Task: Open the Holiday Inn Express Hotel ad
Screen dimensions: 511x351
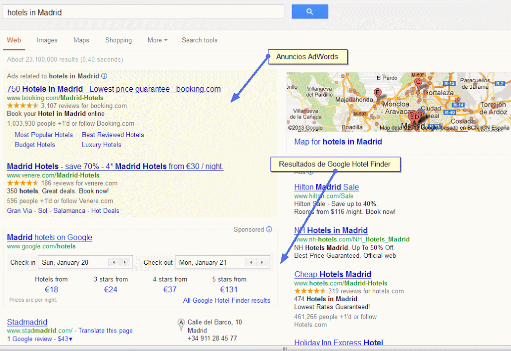Action: tap(338, 342)
